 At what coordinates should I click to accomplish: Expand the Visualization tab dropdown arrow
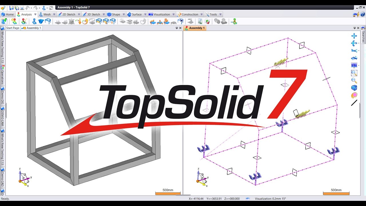click(x=173, y=14)
